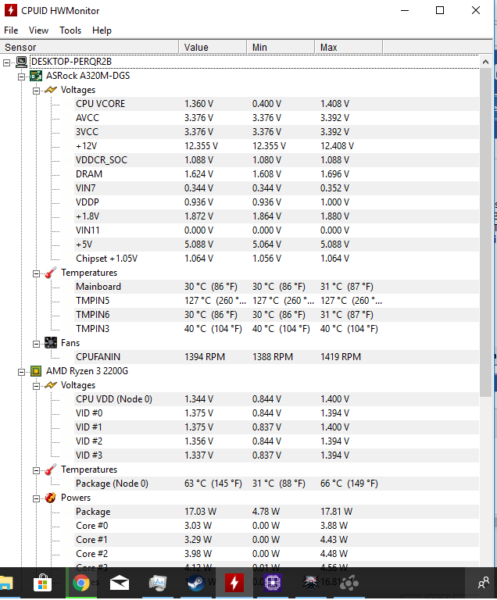This screenshot has height=600, width=497.
Task: Click the scrollbar up arrow
Action: click(485, 62)
